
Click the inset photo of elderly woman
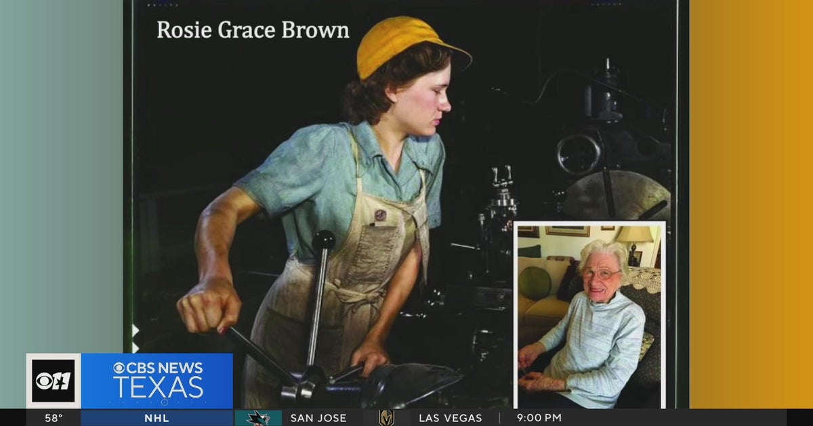tap(589, 314)
